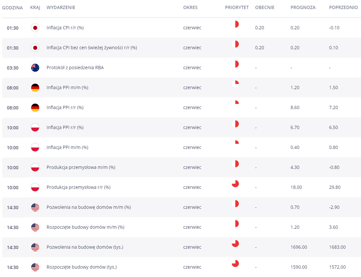Image resolution: width=361 pixels, height=277 pixels.
Task: Click US flag for Rozpoczęte budowy m/m
Action: (x=35, y=227)
